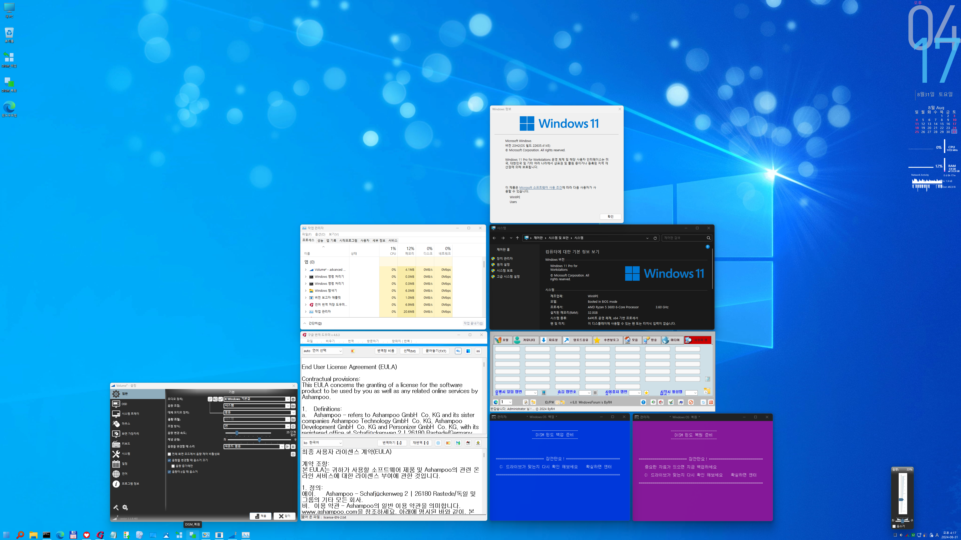Click 번역하기 [↓] button
Image resolution: width=961 pixels, height=540 pixels.
click(x=392, y=443)
